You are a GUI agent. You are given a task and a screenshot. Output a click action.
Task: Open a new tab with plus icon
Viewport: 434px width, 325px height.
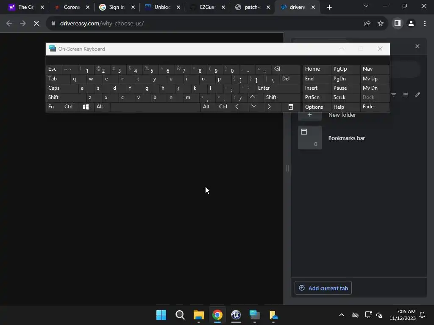point(329,8)
